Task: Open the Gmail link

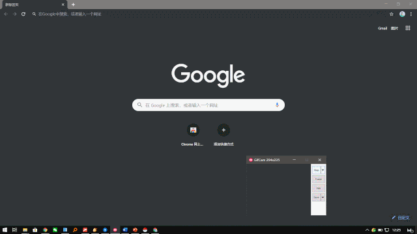Action: point(382,28)
